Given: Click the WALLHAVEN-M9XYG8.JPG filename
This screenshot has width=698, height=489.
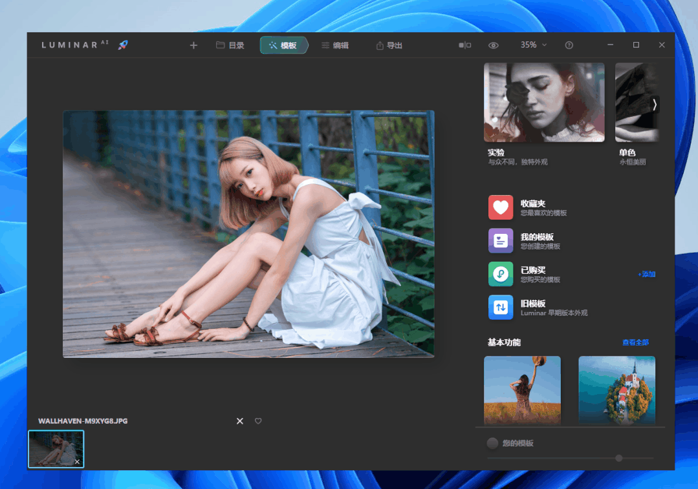Looking at the screenshot, I should coord(83,421).
